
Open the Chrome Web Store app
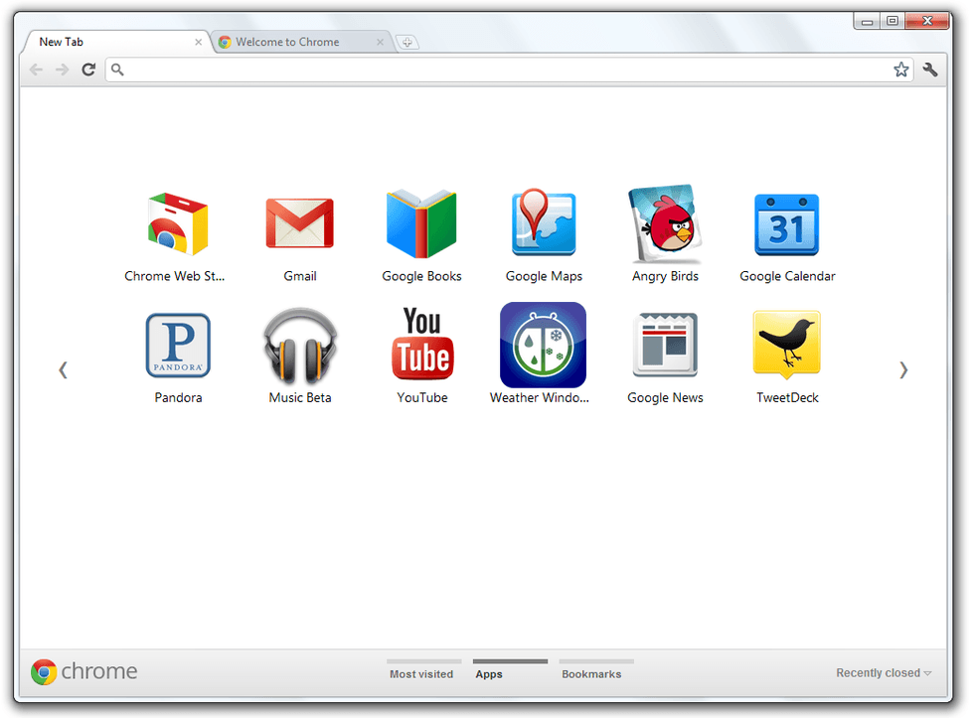coord(176,225)
